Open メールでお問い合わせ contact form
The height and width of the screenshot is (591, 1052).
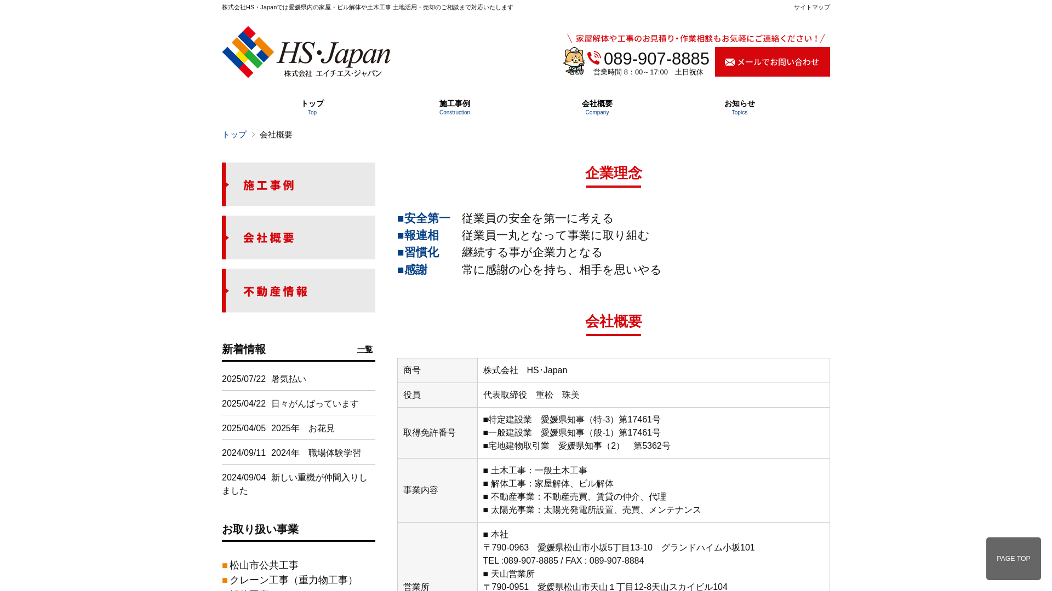[772, 62]
